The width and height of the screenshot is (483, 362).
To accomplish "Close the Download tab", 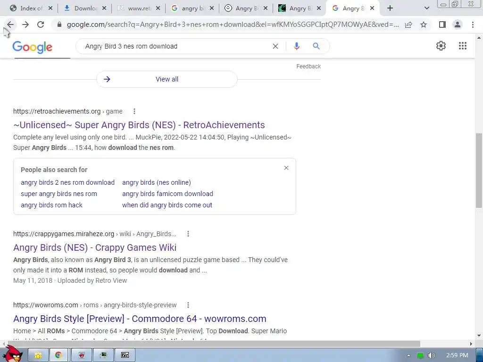I will pyautogui.click(x=104, y=8).
